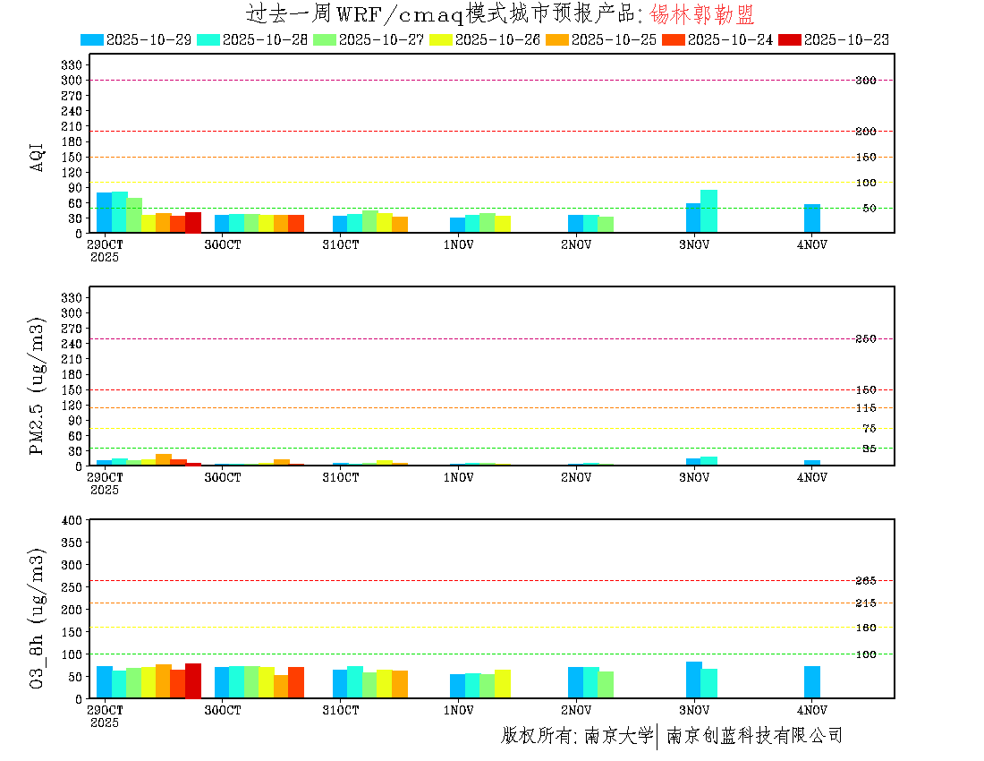The height and width of the screenshot is (761, 984).
Task: Select the 2025-10-27 green legend swatch
Action: pos(325,39)
